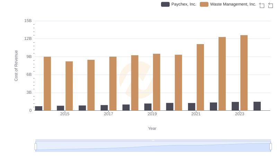
Task: Toggle Waste Management, Inc. legend swatch
Action: pyautogui.click(x=204, y=4)
